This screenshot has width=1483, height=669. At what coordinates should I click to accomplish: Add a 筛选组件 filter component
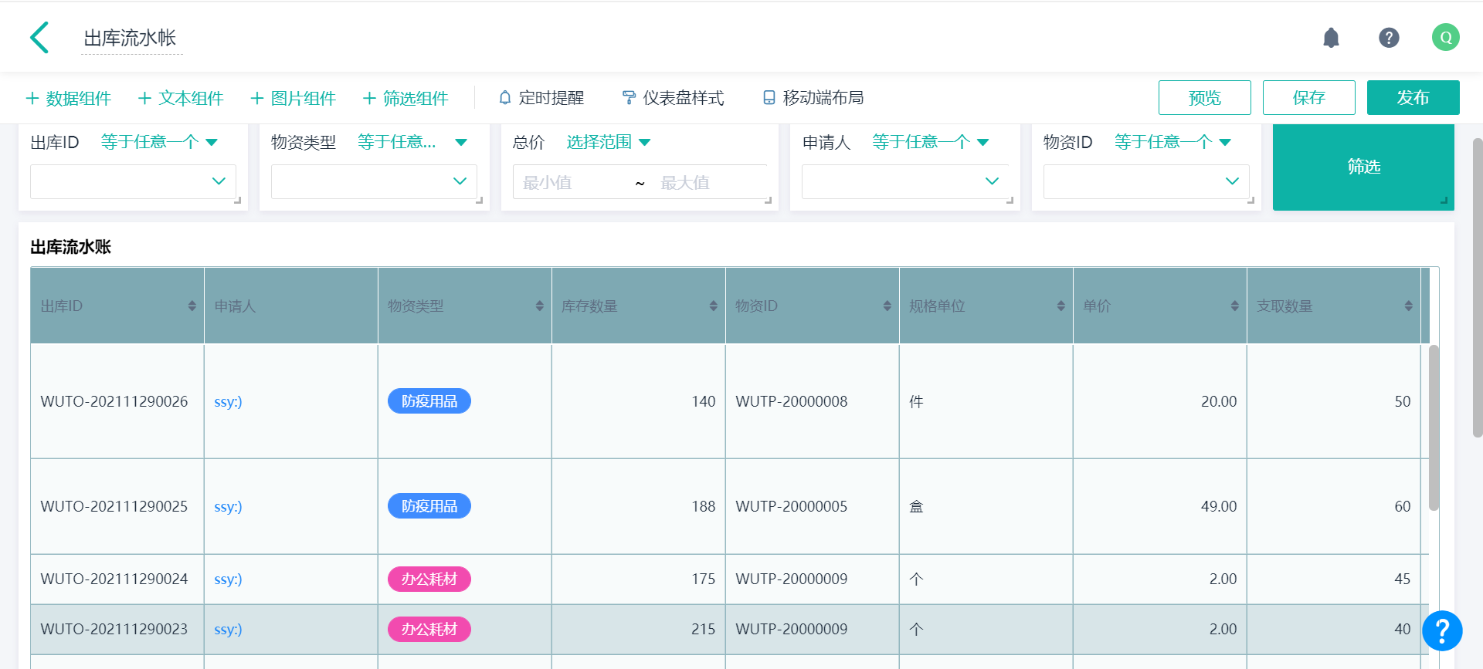[406, 98]
